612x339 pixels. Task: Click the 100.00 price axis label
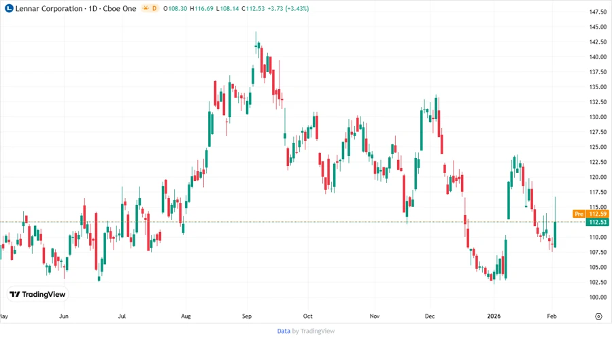pyautogui.click(x=598, y=297)
